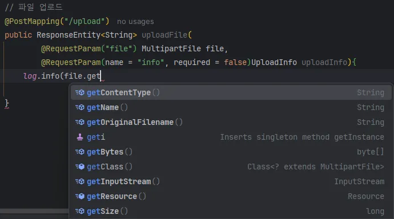Viewport: 394px width, 219px height.
Task: Click the 'no usages' inlay hint
Action: 135,22
